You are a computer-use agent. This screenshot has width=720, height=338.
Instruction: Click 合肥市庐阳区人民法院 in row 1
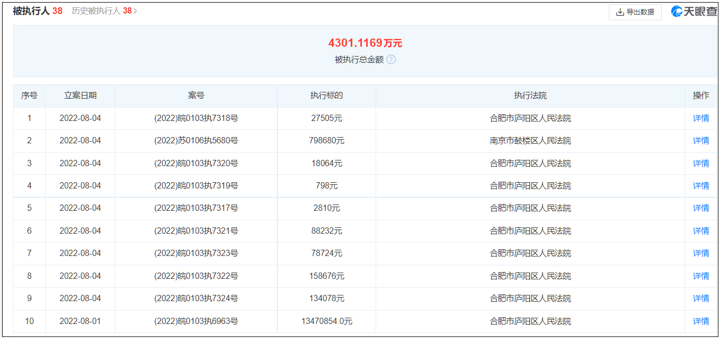[x=530, y=118]
